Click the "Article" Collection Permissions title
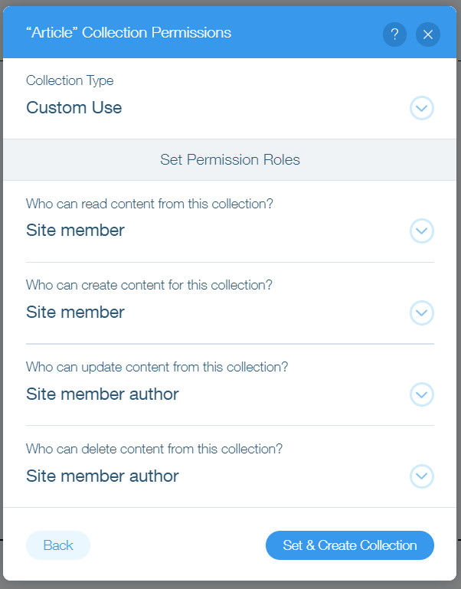 128,33
